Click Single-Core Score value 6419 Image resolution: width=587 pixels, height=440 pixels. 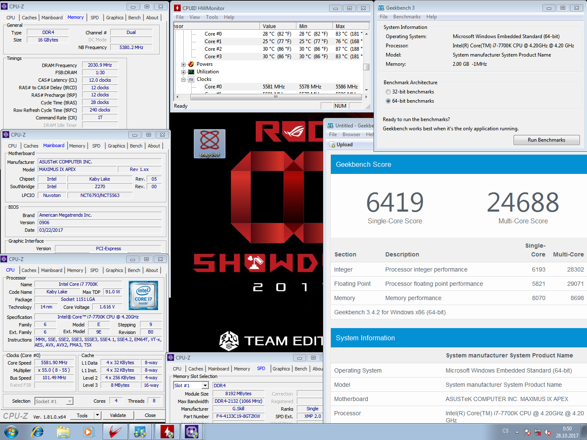395,202
